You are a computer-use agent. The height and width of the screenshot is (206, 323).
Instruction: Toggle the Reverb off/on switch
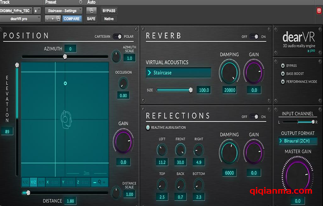[254, 37]
